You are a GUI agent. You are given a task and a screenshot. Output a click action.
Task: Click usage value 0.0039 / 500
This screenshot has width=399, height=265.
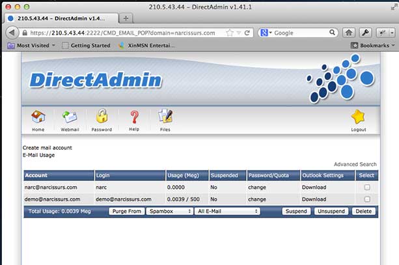point(183,199)
